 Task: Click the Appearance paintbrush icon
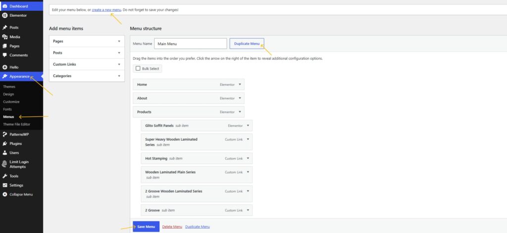point(5,77)
